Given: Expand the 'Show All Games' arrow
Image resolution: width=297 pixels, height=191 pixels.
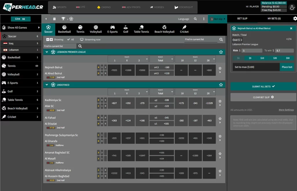Looking at the screenshot, I should click(39, 28).
